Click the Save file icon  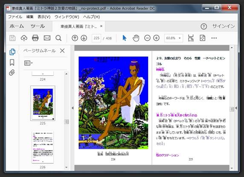(12, 38)
